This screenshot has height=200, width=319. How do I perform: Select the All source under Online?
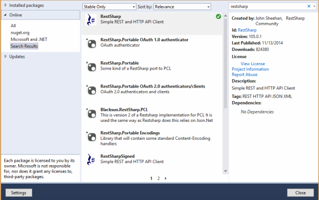(13, 26)
